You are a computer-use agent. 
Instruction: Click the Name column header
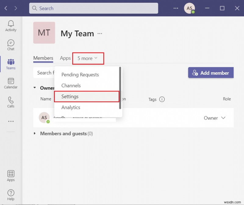[x=46, y=99]
